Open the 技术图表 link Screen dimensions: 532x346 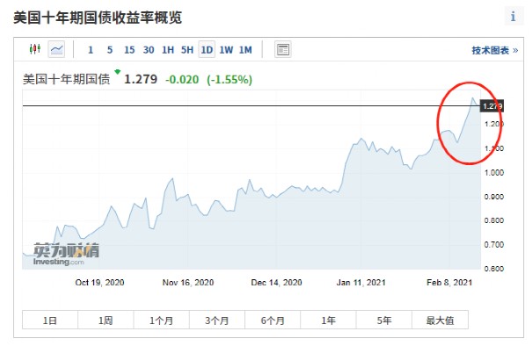click(495, 50)
